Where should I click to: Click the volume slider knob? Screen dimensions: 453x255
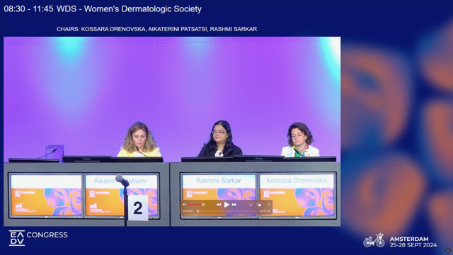[x=203, y=205]
